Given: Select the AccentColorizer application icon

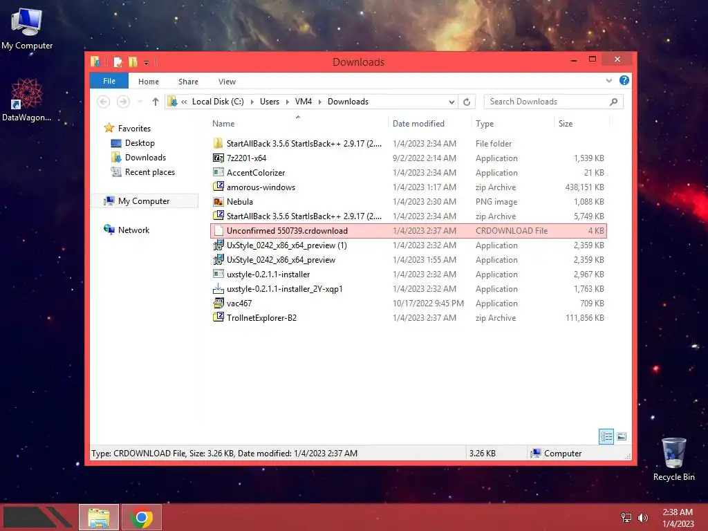Looking at the screenshot, I should (x=218, y=172).
